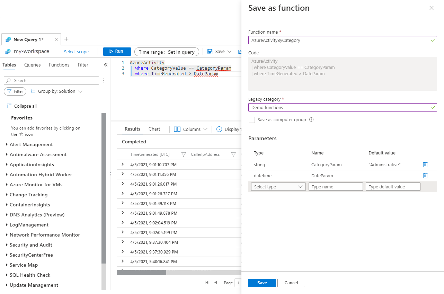Click the info icon beside computer group
Viewport: 444px width, 294px height.
click(311, 120)
